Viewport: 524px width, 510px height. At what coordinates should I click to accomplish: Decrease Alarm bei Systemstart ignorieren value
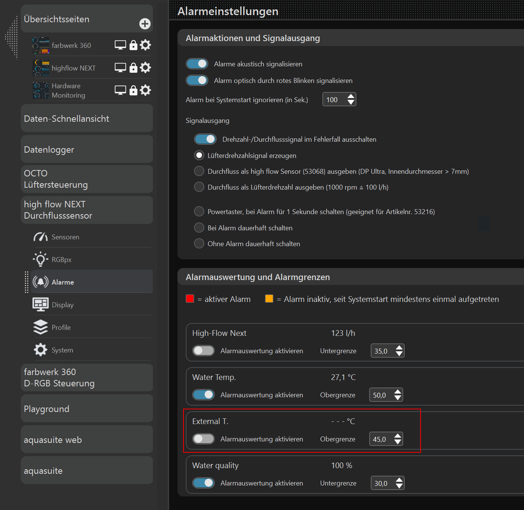point(351,103)
